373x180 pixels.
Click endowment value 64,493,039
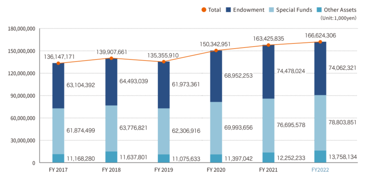[134, 81]
